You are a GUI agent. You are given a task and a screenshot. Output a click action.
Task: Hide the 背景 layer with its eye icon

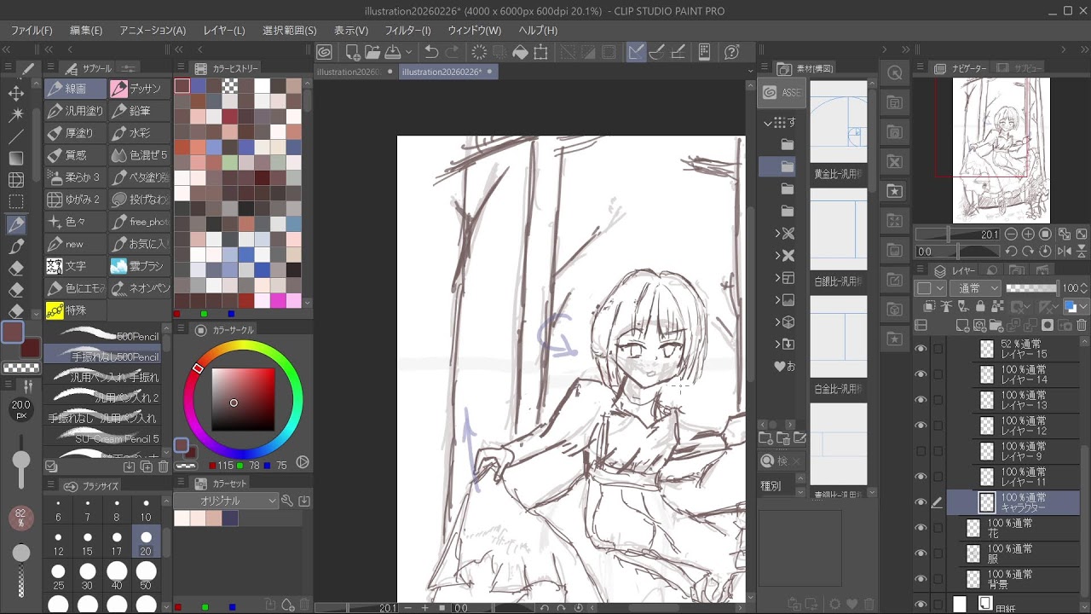(921, 579)
